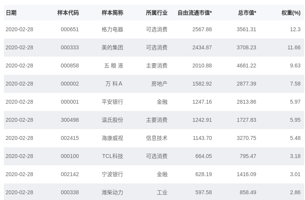This screenshot has height=200, width=305.
Task: Click free-float value 1247.16
Action: [x=202, y=102]
